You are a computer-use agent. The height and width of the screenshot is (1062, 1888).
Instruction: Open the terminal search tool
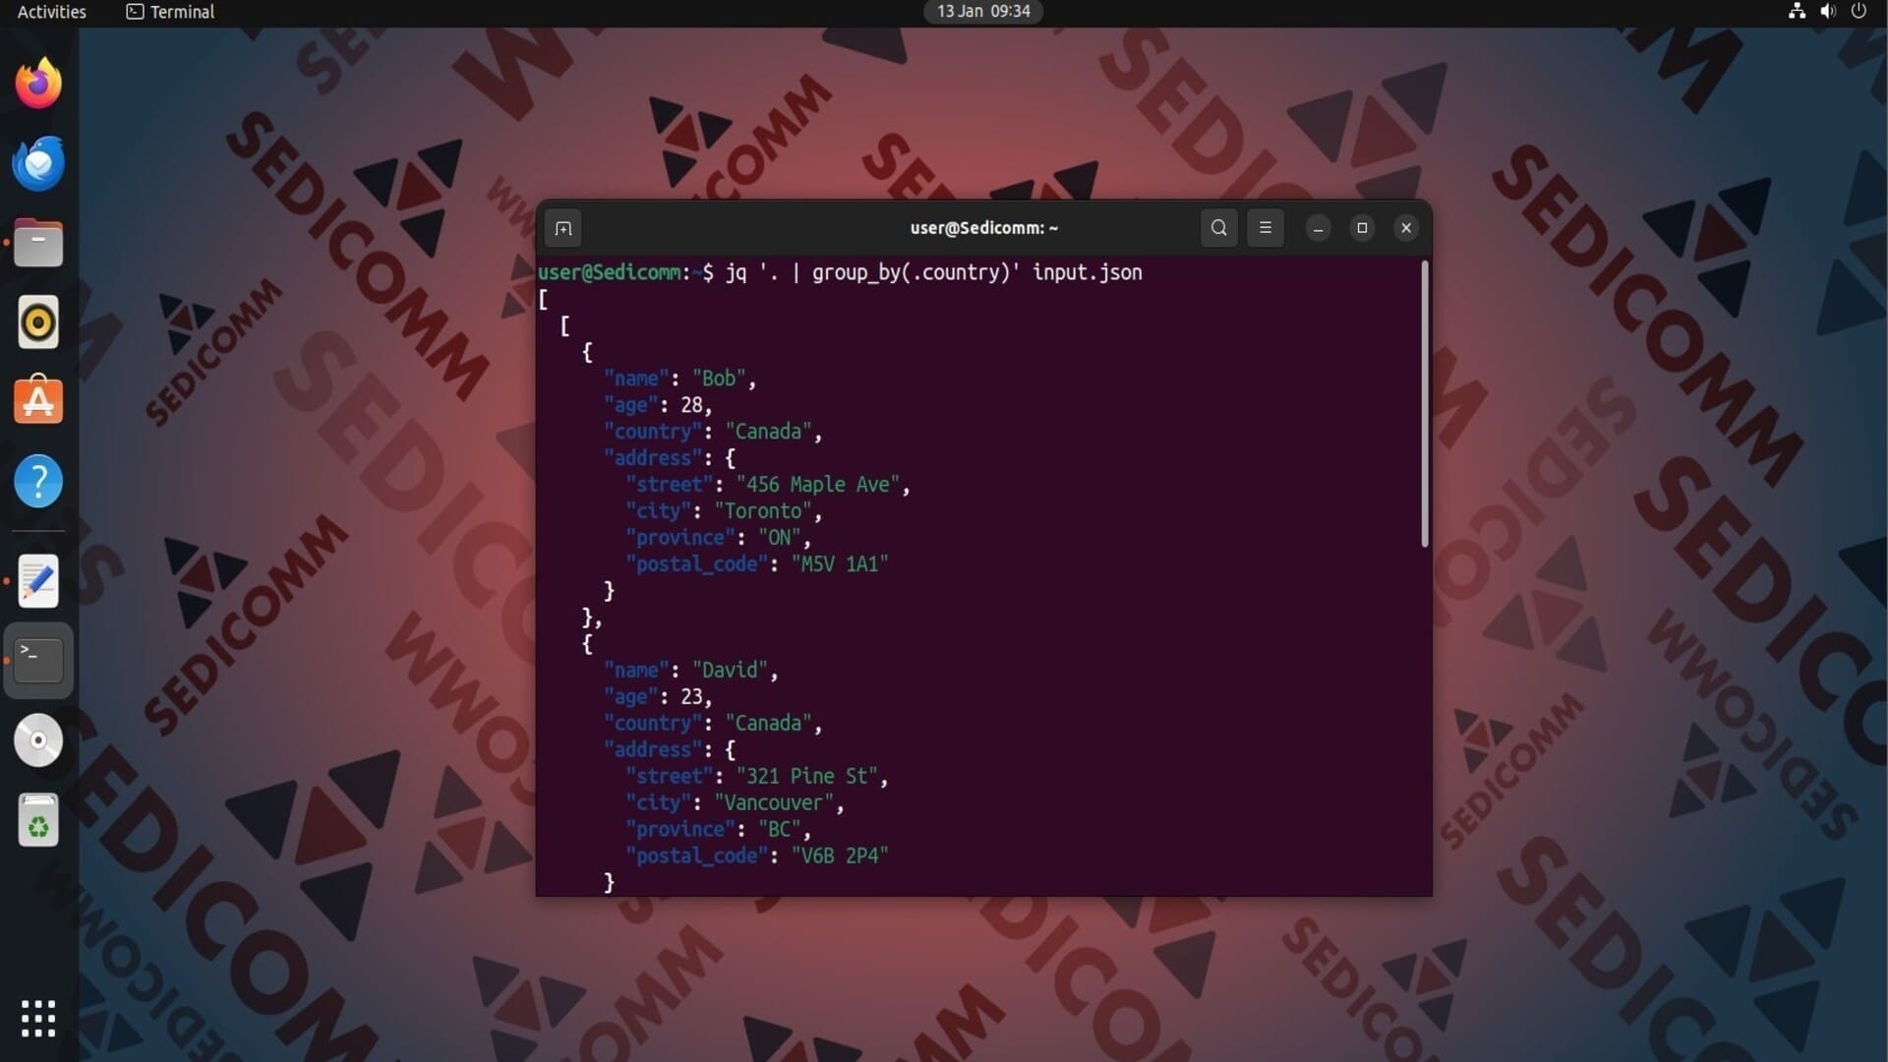tap(1218, 228)
